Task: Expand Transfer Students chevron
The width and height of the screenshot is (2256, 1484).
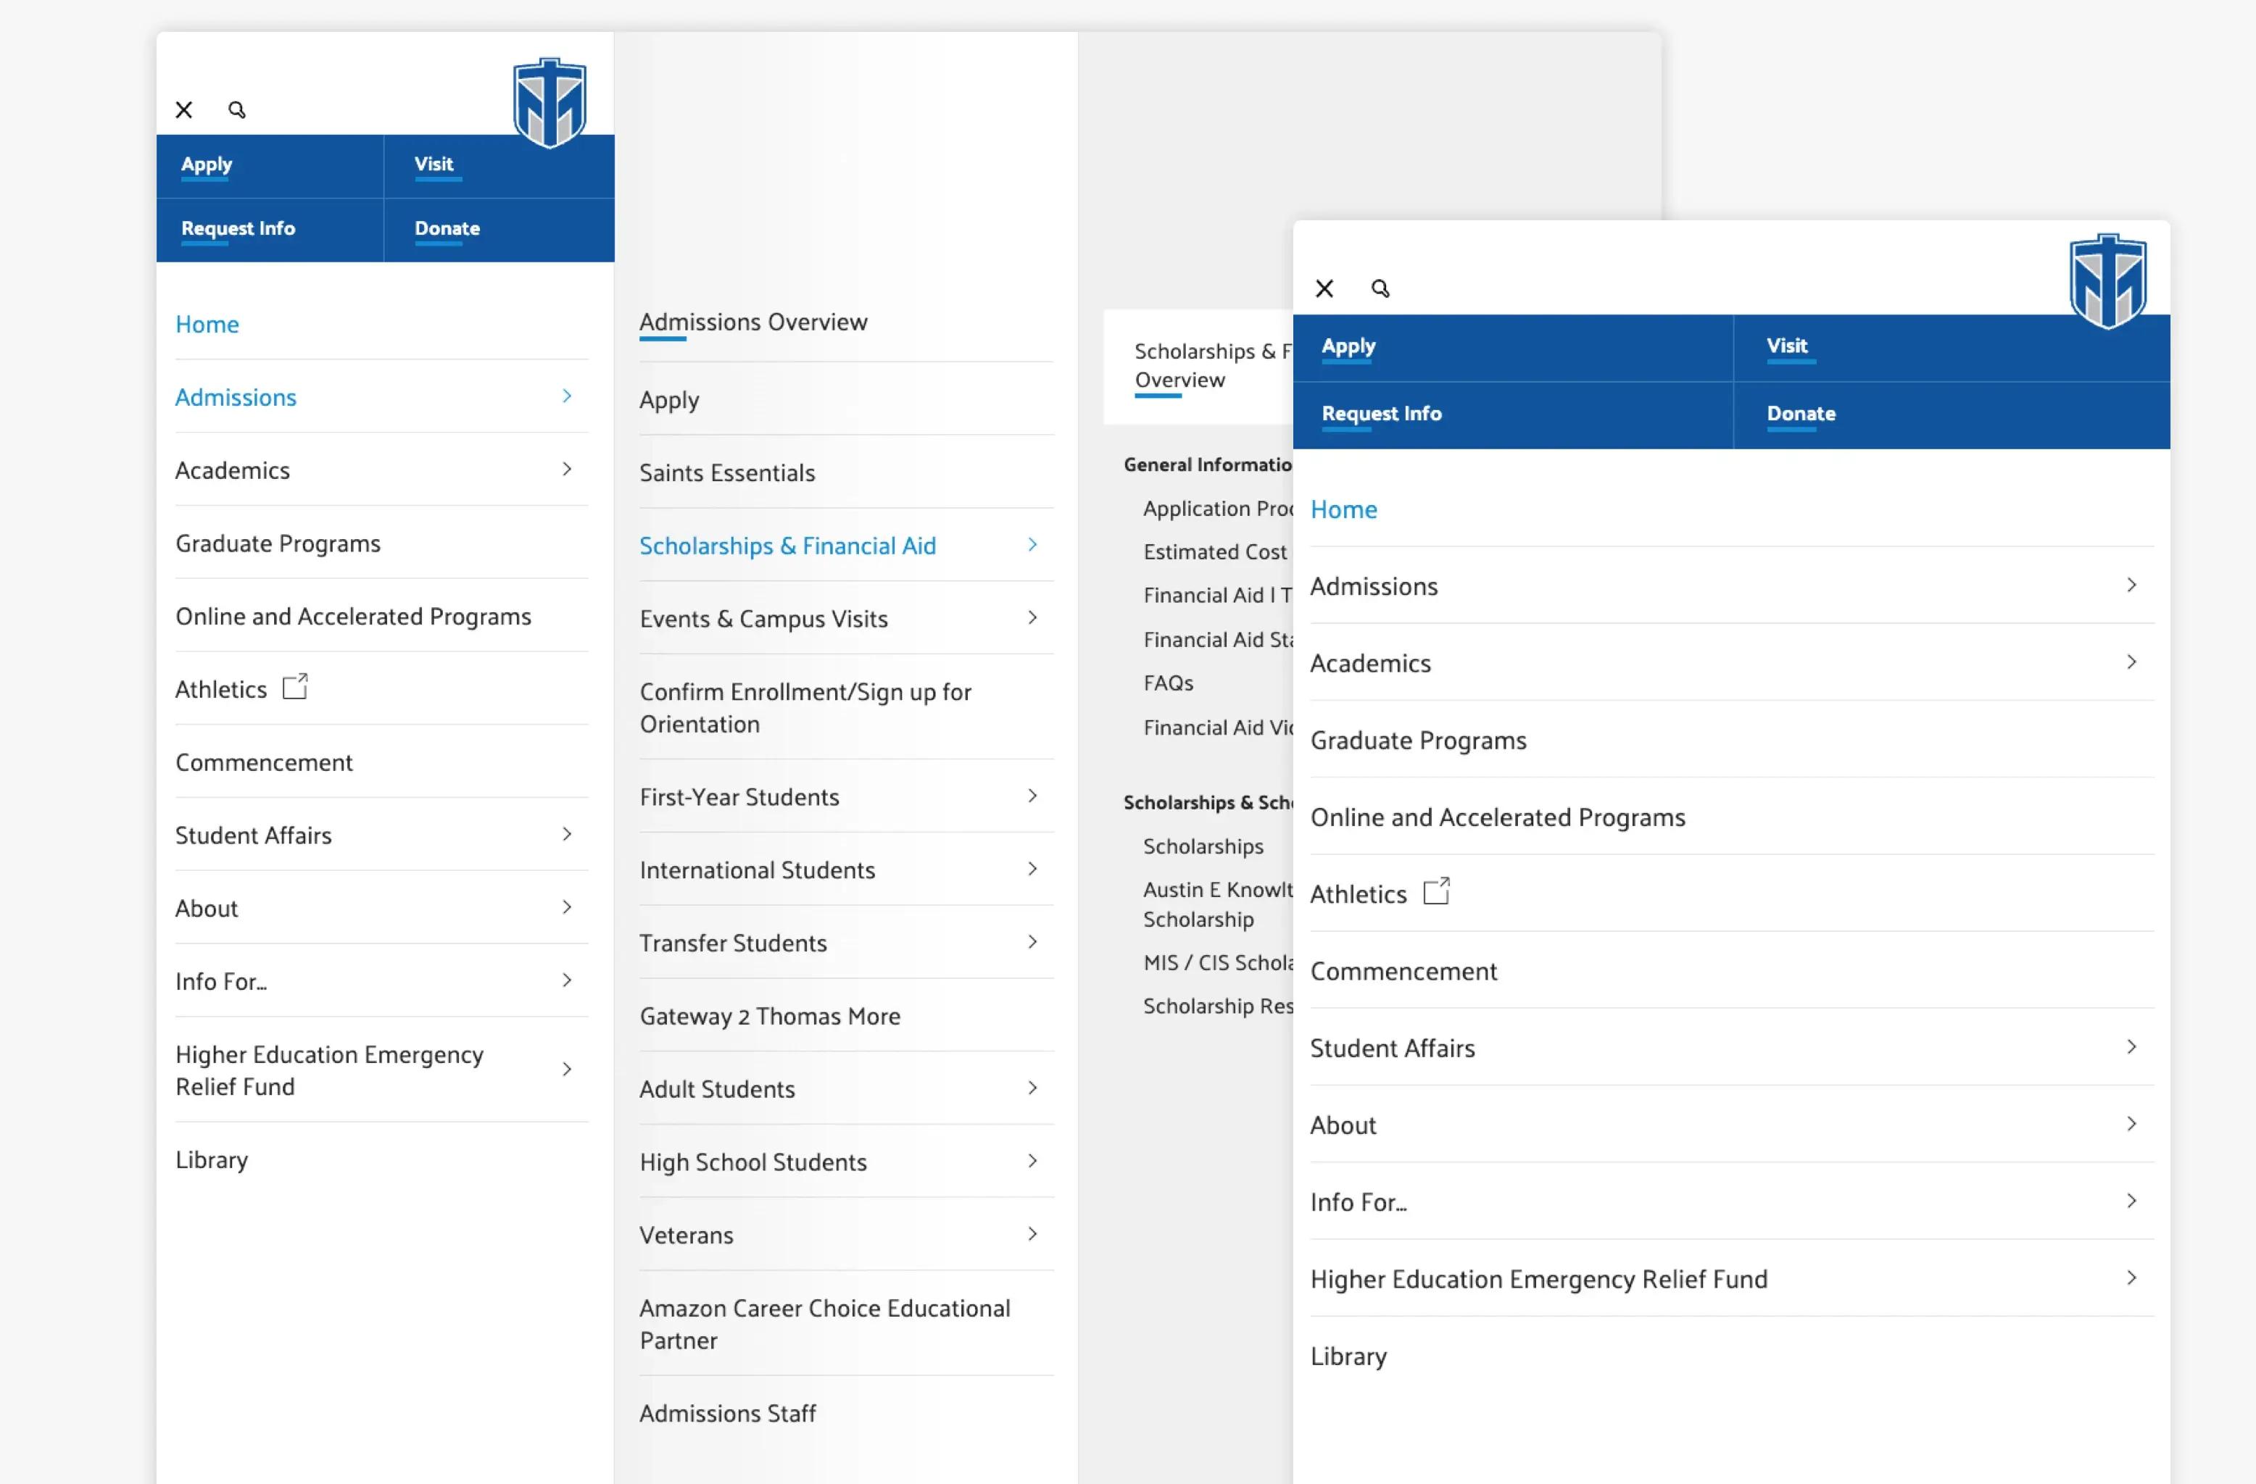Action: tap(1032, 941)
